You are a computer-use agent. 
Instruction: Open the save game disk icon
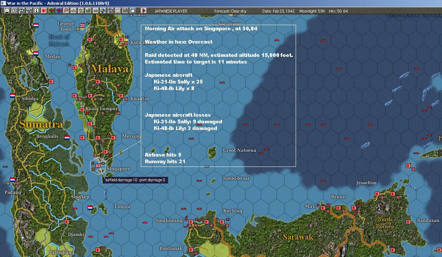pos(7,11)
